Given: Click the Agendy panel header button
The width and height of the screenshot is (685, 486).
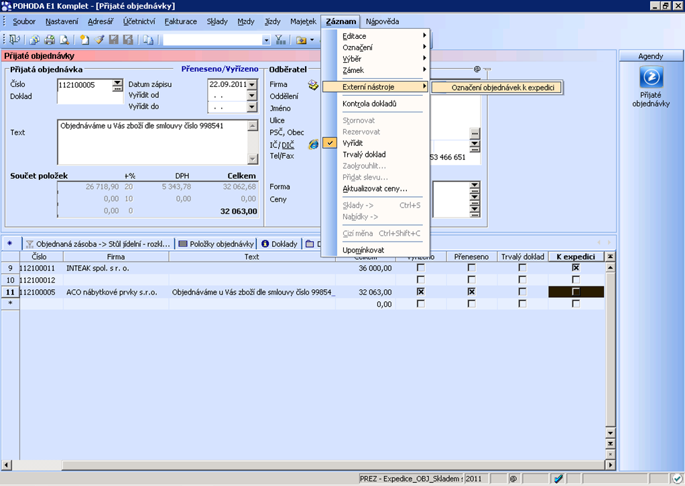Looking at the screenshot, I should [651, 56].
